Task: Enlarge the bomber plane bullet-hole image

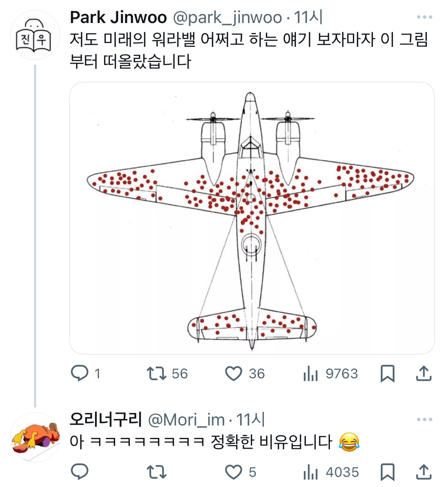Action: [x=252, y=218]
